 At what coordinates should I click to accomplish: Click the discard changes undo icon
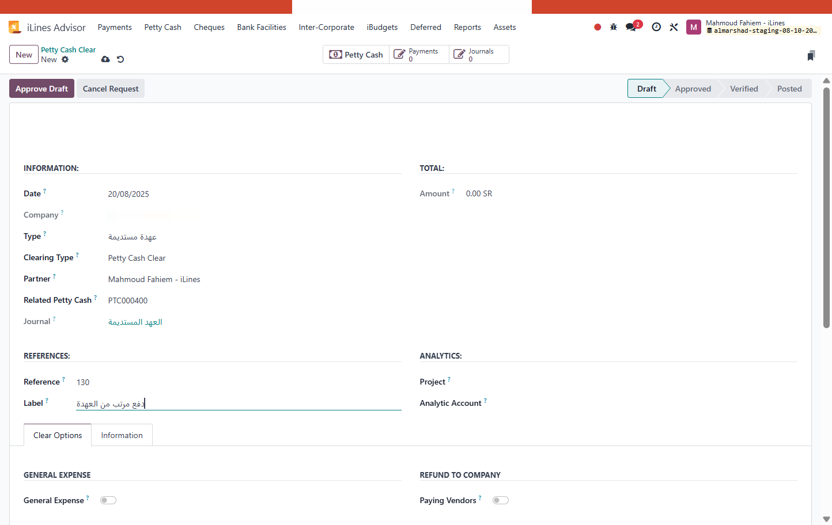120,59
